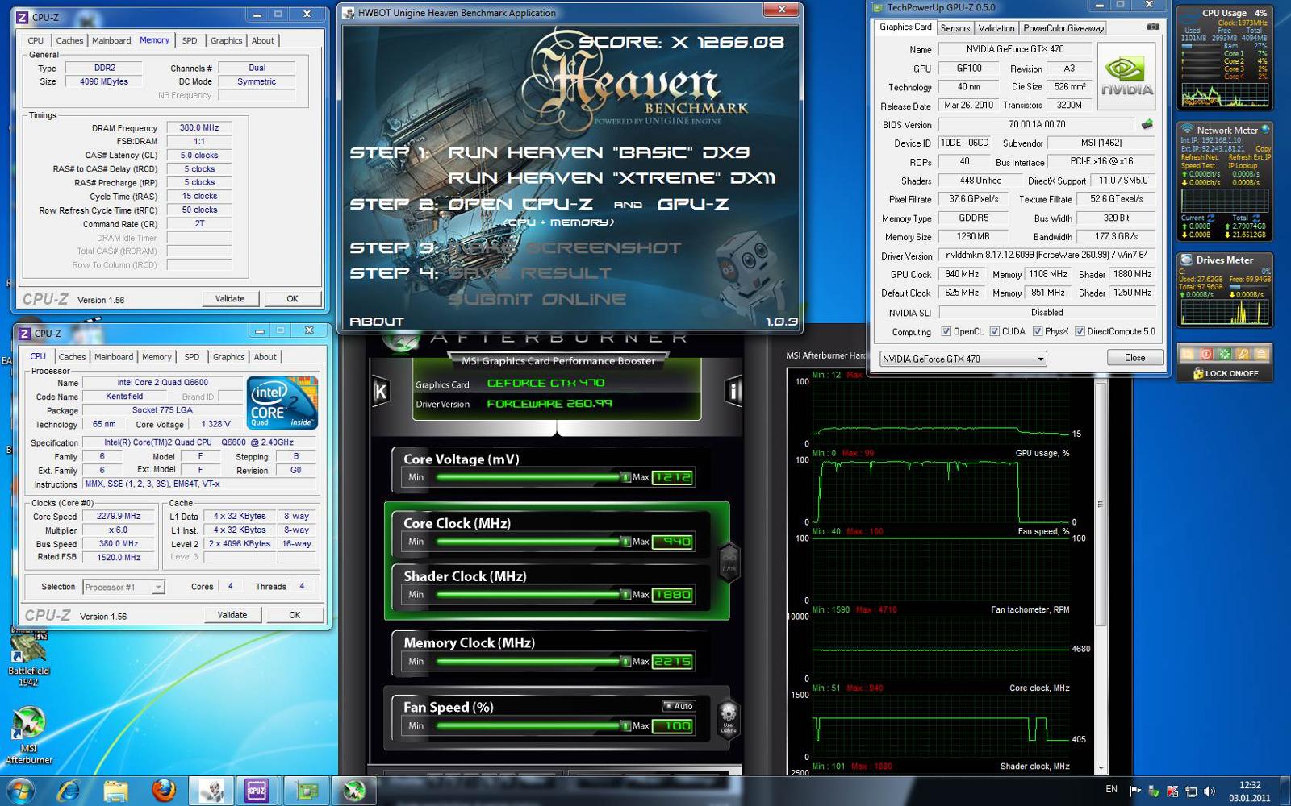
Task: Open the Windows Start menu orb
Action: point(21,791)
